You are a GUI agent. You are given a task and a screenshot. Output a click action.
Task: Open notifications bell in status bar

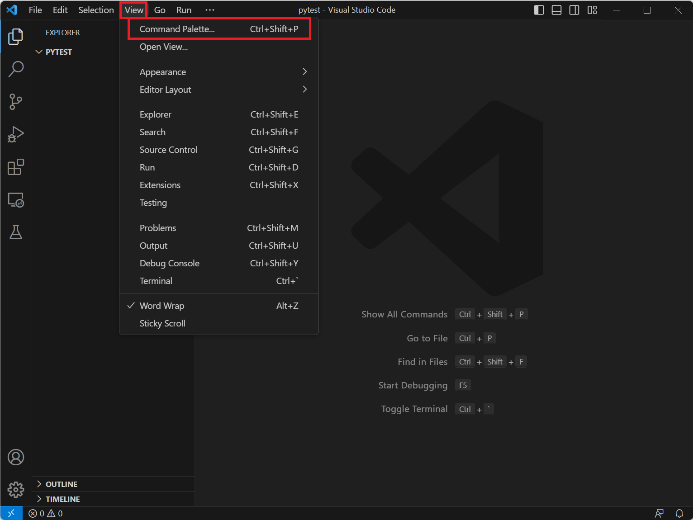pyautogui.click(x=679, y=513)
